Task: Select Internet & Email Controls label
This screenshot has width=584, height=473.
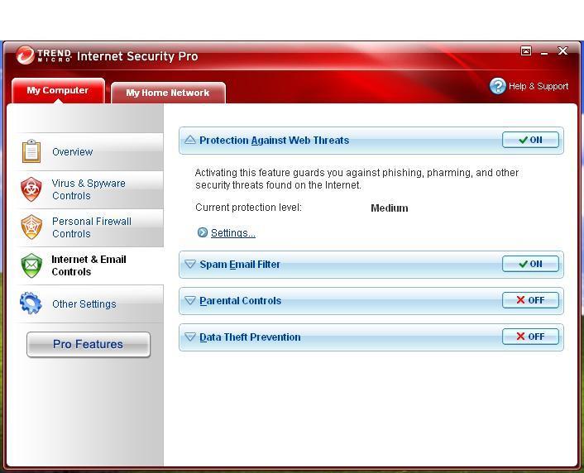Action: pyautogui.click(x=89, y=265)
